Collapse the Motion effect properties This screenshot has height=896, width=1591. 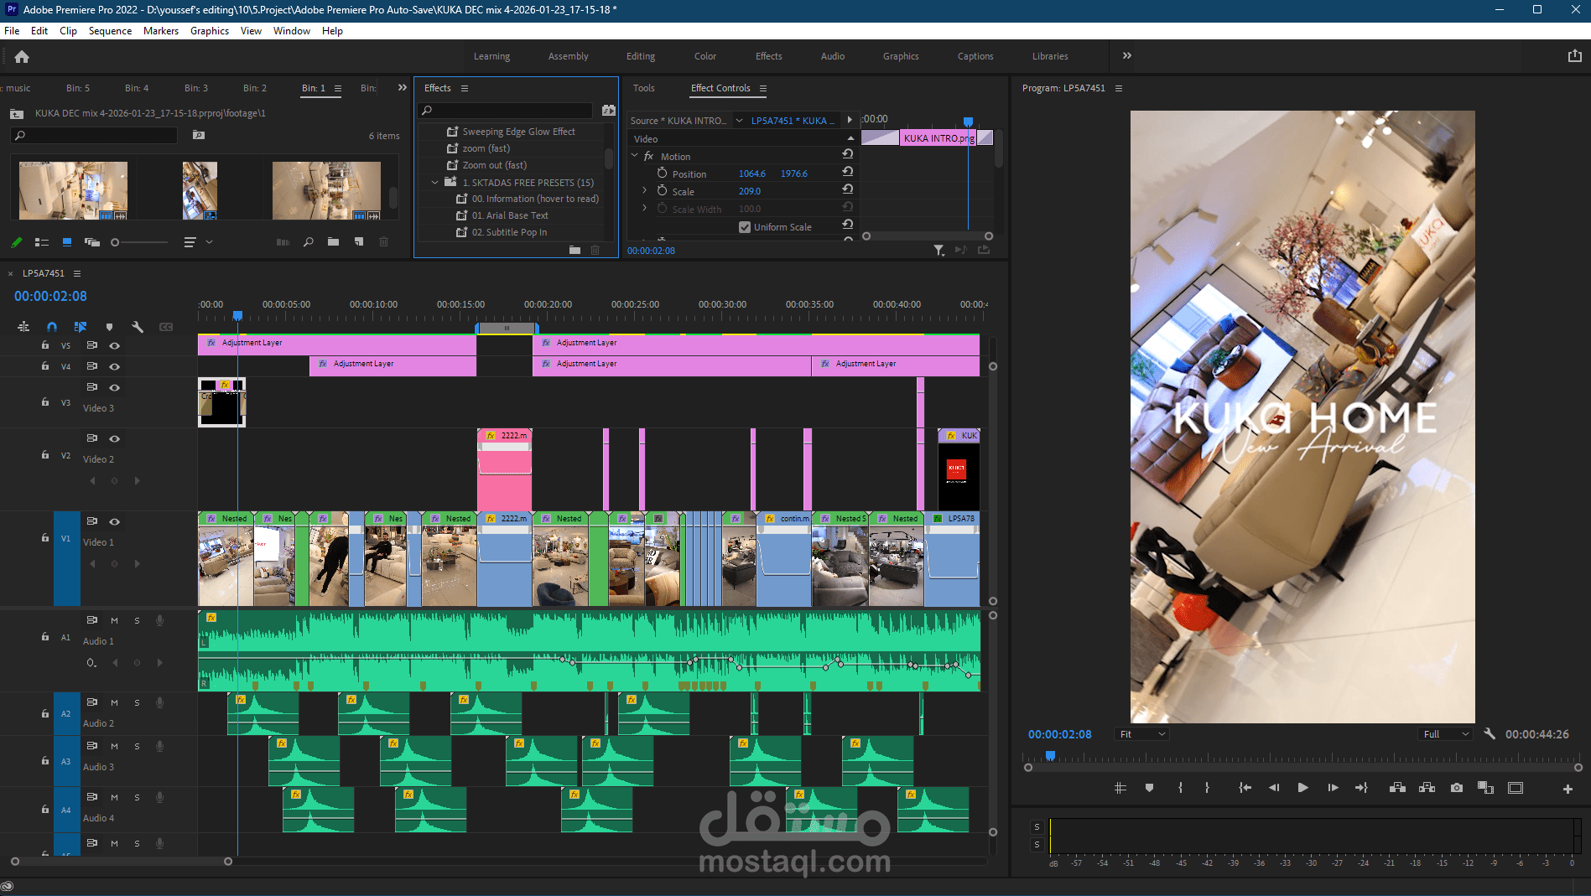point(635,156)
